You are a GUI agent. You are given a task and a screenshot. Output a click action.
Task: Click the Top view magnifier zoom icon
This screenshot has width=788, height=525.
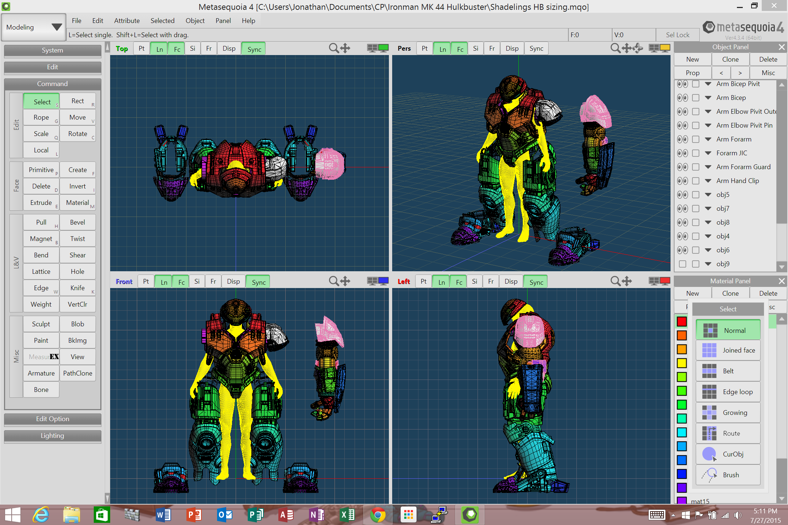(333, 48)
